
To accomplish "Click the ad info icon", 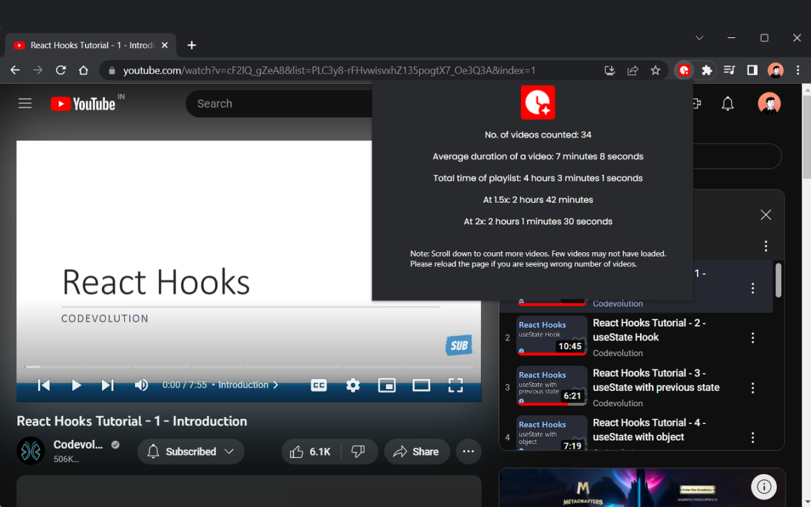I will pyautogui.click(x=764, y=487).
